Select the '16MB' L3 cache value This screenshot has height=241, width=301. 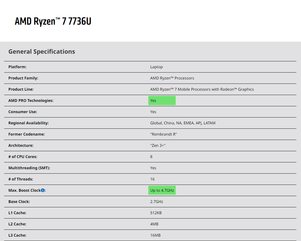[x=155, y=236]
